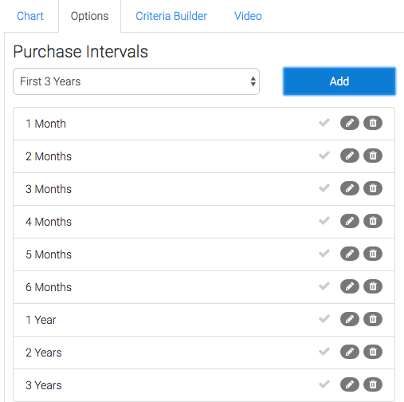This screenshot has width=404, height=402.
Task: Delete the 2 Months interval
Action: pos(373,156)
